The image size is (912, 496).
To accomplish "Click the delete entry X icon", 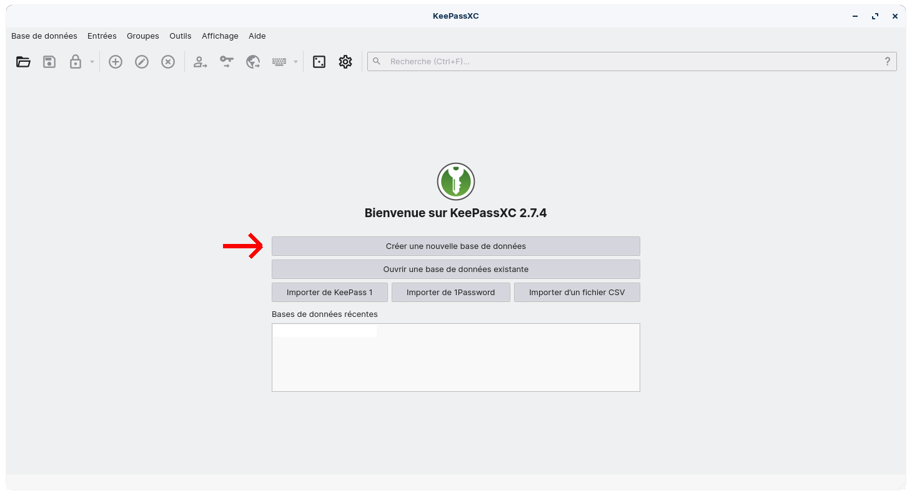I will click(168, 62).
